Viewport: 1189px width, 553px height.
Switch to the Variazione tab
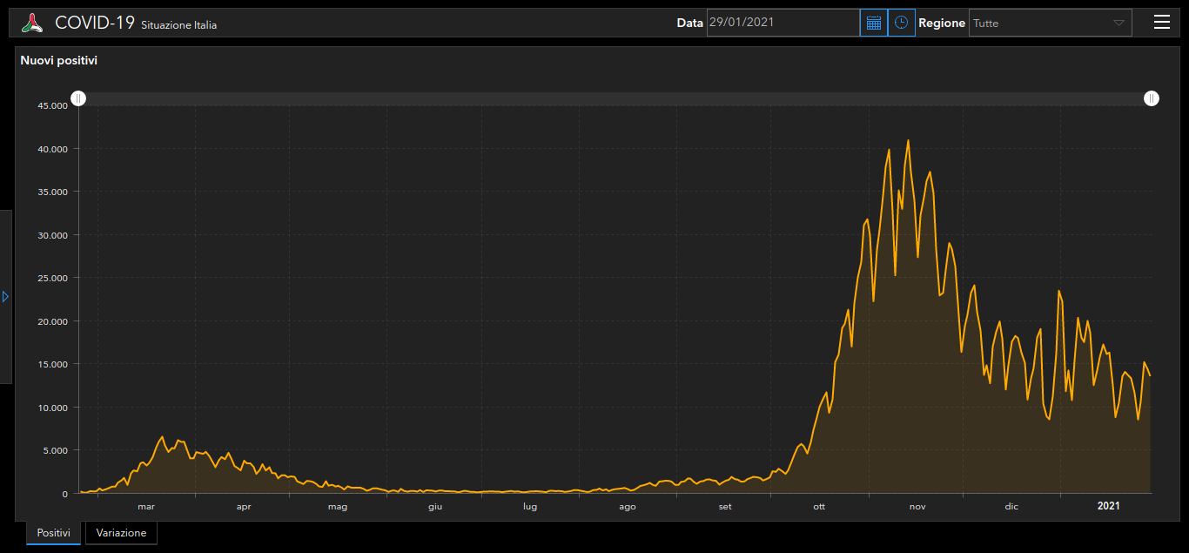coord(121,533)
